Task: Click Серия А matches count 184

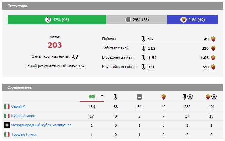Action: click(92, 107)
